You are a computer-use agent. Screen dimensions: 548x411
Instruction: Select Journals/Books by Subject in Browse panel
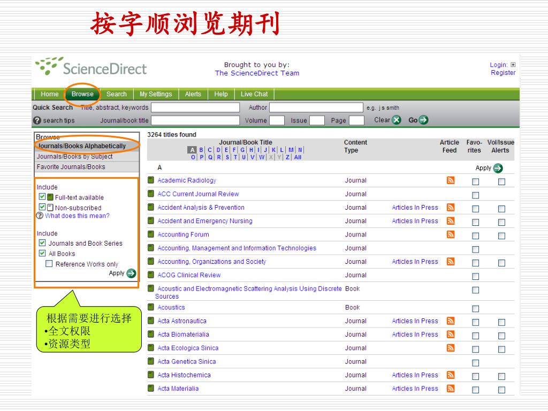point(87,157)
